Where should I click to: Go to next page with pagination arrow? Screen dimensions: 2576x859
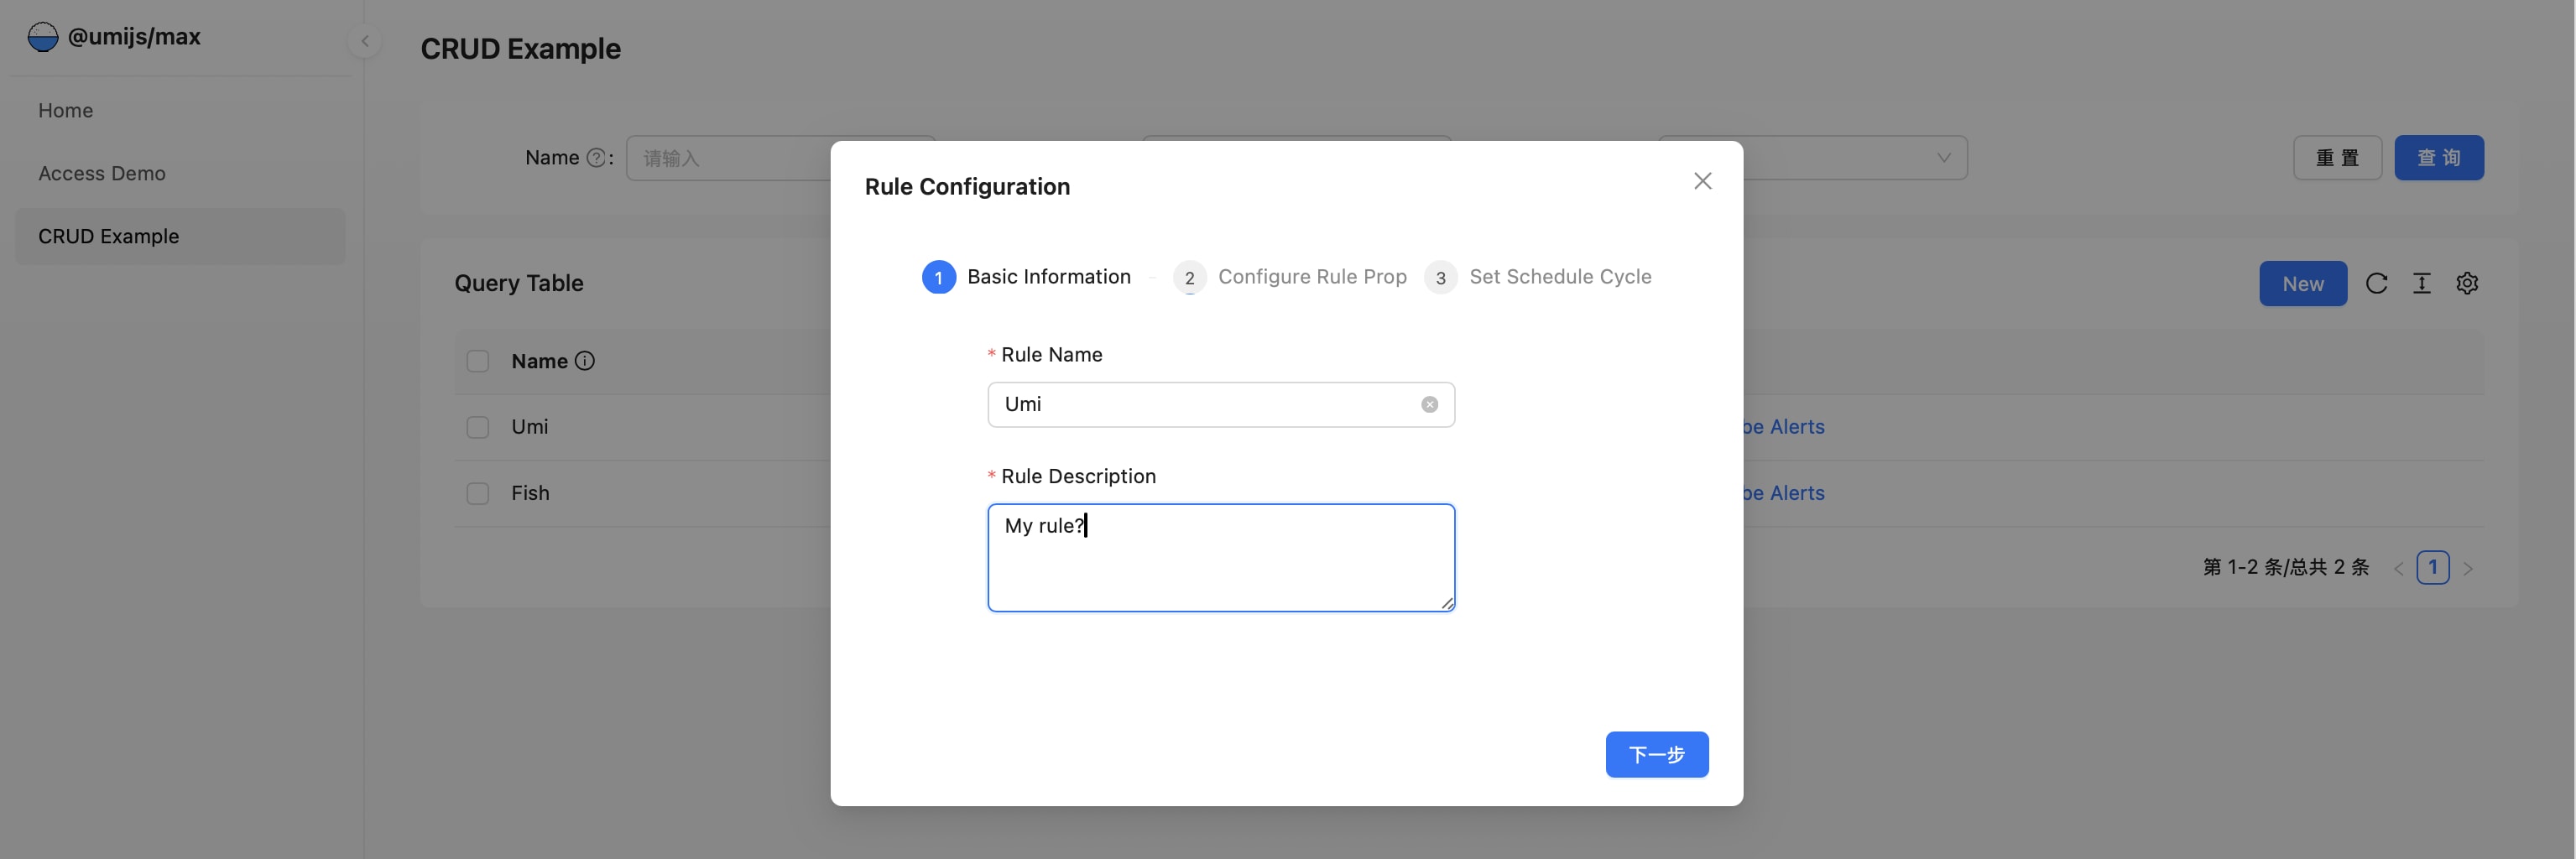2469,567
